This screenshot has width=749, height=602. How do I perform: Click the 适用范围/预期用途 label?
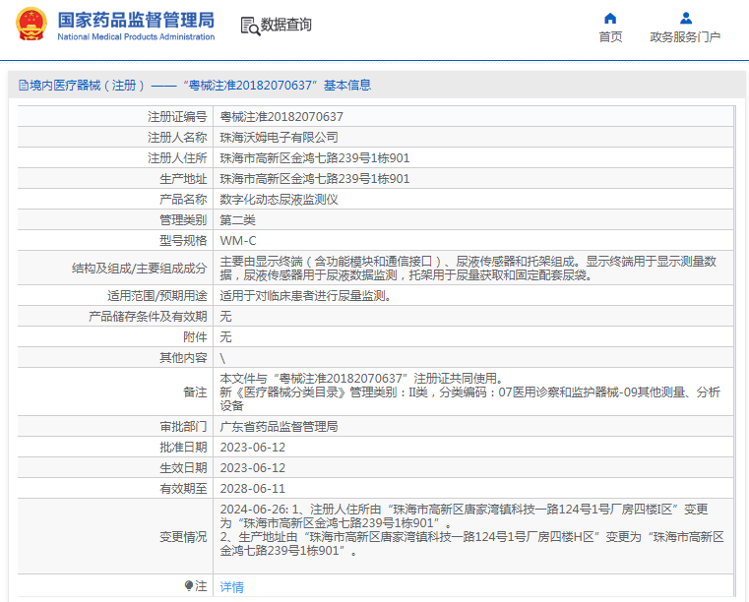(157, 296)
